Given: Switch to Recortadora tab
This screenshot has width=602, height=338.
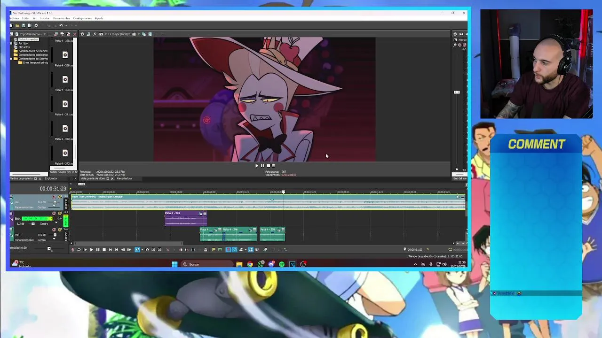Looking at the screenshot, I should click(124, 178).
